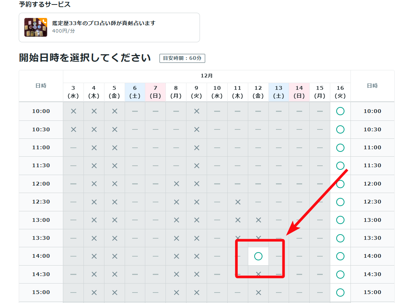Click the 12 (金) date column header
Image resolution: width=401 pixels, height=303 pixels.
tap(258, 92)
